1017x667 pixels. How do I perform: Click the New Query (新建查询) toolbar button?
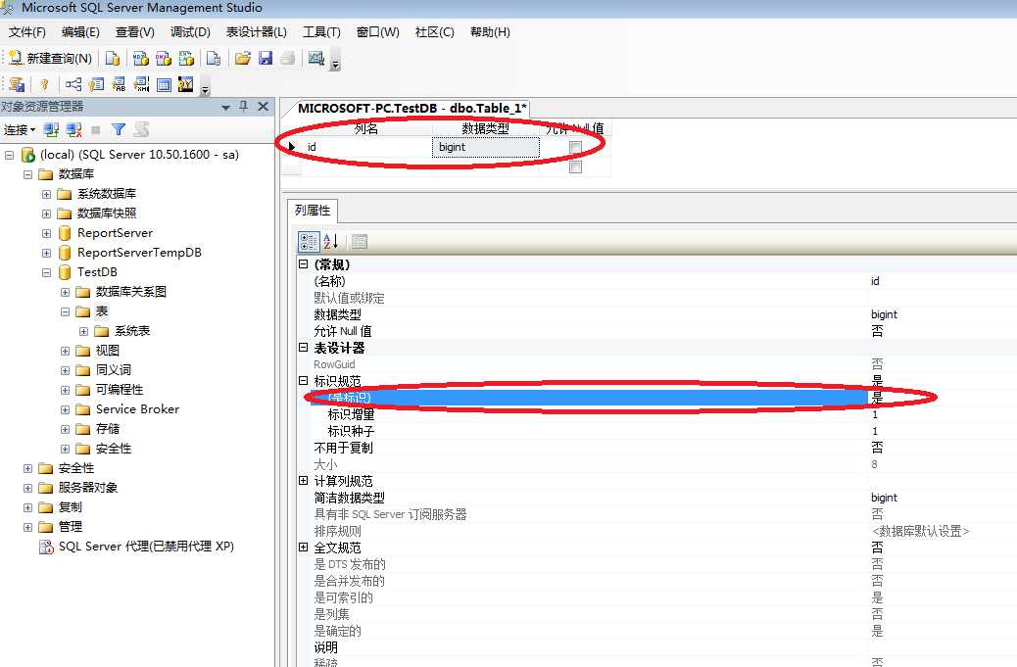click(x=50, y=59)
